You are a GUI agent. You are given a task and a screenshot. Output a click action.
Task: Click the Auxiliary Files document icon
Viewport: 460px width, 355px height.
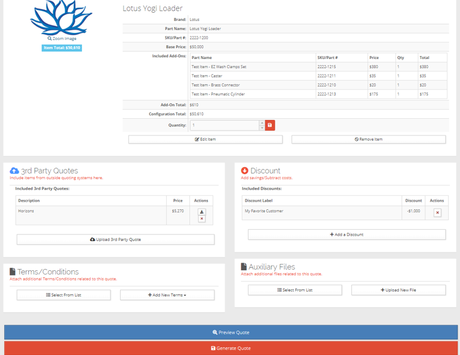click(x=244, y=267)
